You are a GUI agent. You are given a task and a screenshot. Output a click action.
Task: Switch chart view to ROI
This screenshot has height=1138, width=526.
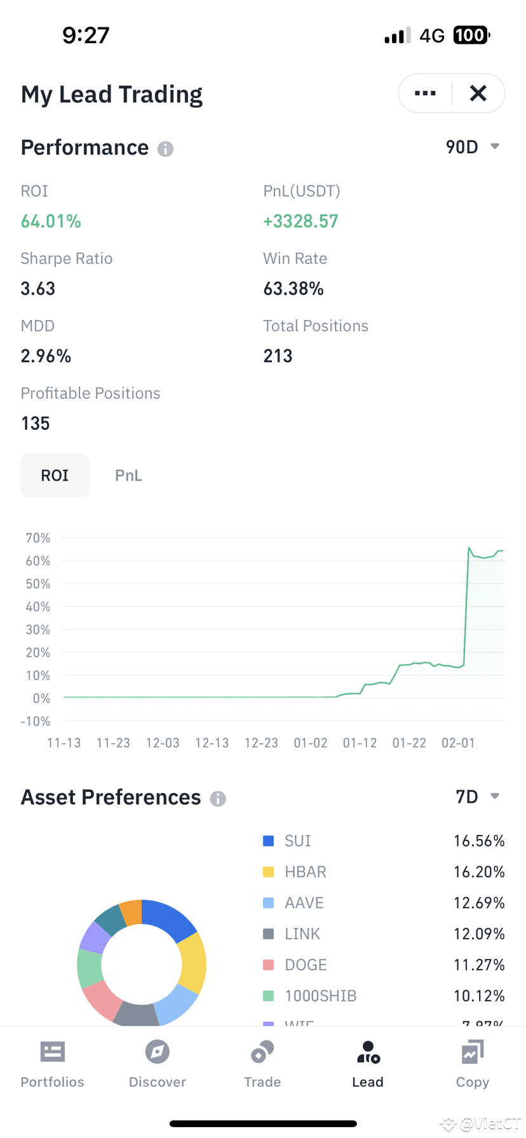tap(55, 475)
